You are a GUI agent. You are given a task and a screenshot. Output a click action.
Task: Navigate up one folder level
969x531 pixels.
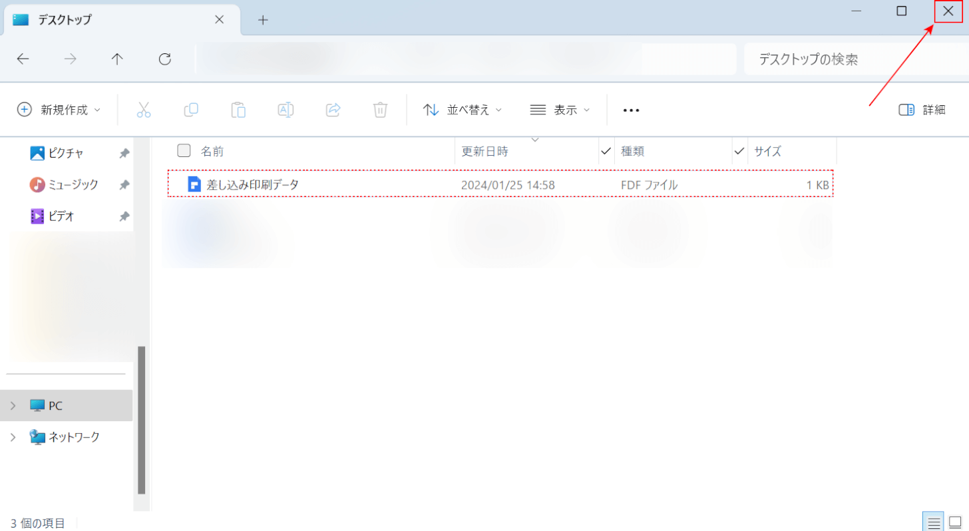117,59
